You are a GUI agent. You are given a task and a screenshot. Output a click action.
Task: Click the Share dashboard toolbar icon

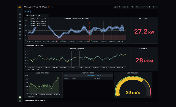[124, 7]
